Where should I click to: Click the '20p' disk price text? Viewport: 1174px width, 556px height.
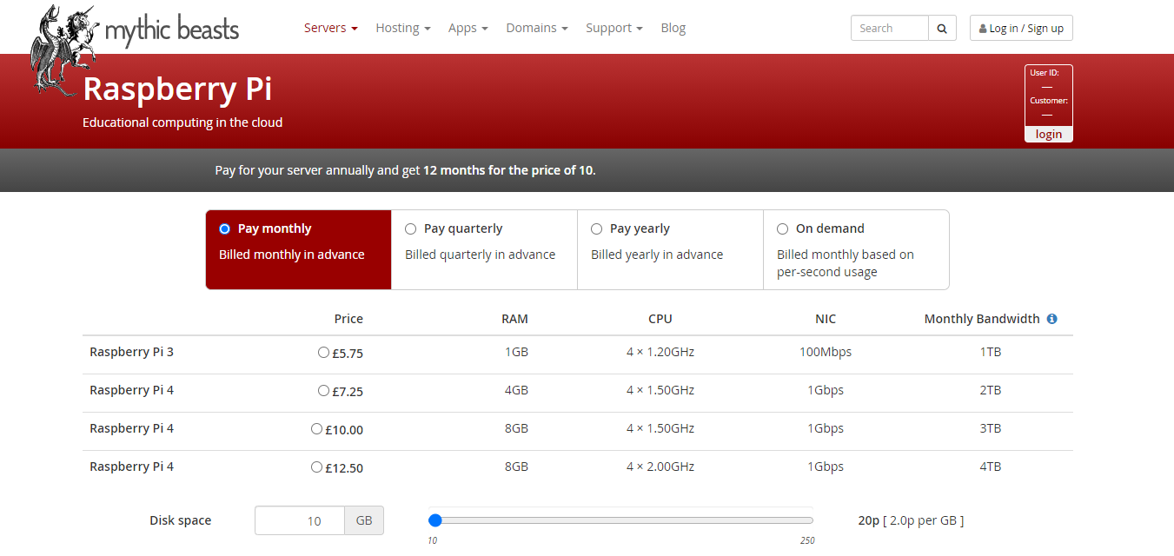(x=869, y=520)
